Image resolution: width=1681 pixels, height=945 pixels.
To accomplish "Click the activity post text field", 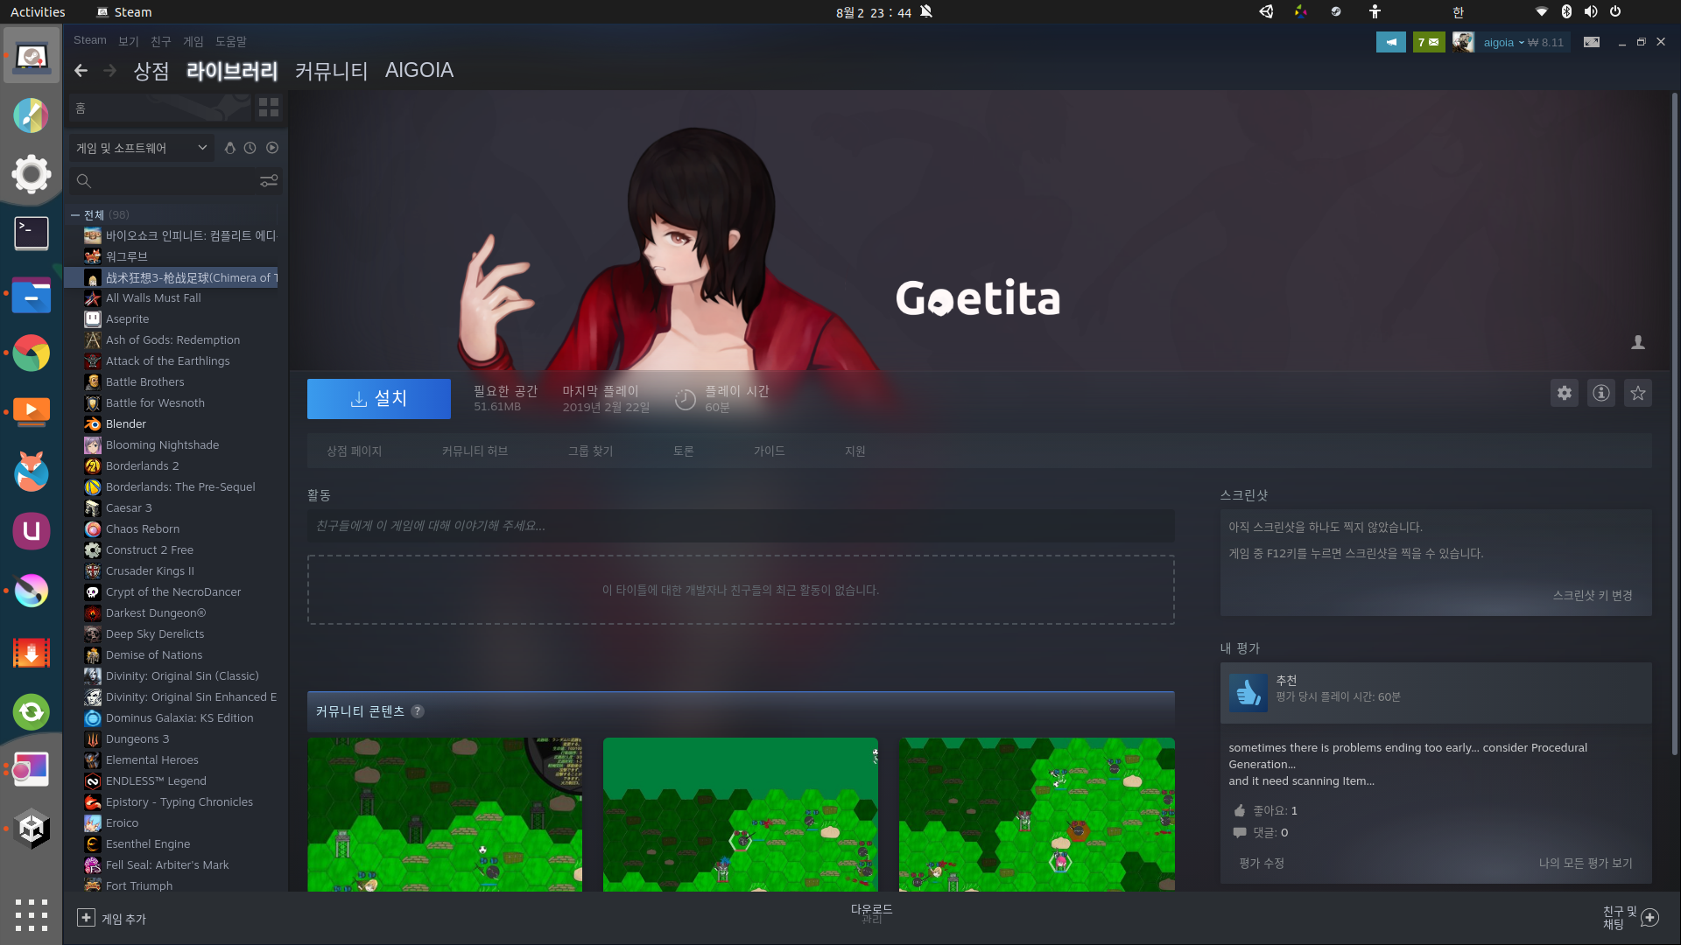I will coord(741,526).
